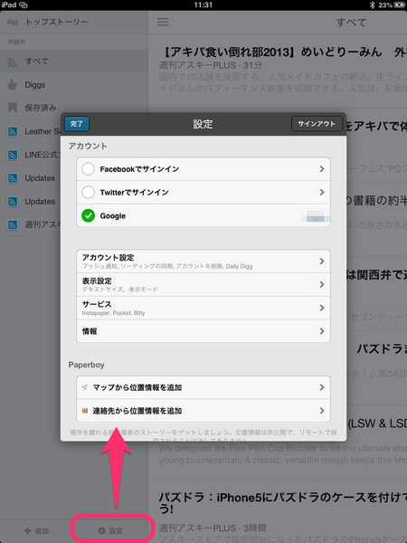Screen dimensions: 407x543
Task: Open 表示設定 display settings row
Action: coord(203,284)
